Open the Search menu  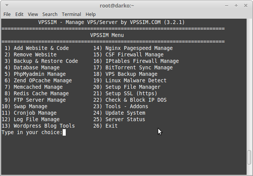point(50,14)
